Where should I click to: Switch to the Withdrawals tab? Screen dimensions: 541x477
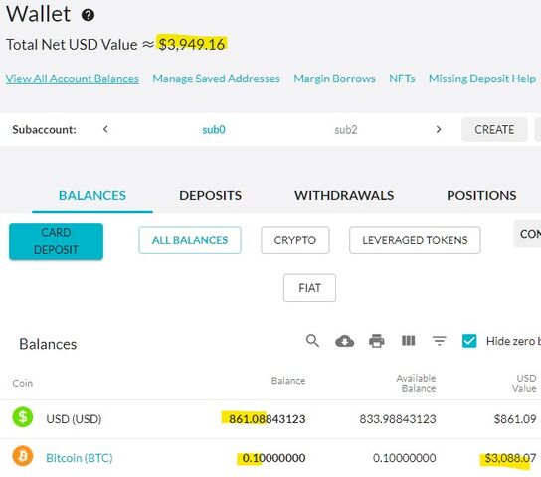tap(344, 196)
